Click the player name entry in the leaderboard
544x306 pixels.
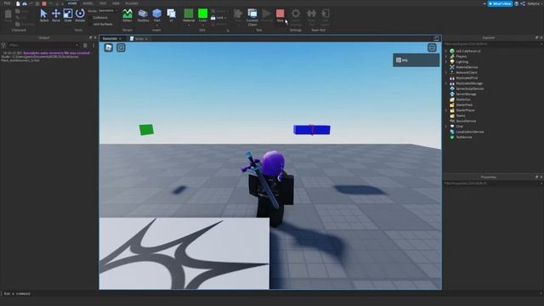[416, 60]
